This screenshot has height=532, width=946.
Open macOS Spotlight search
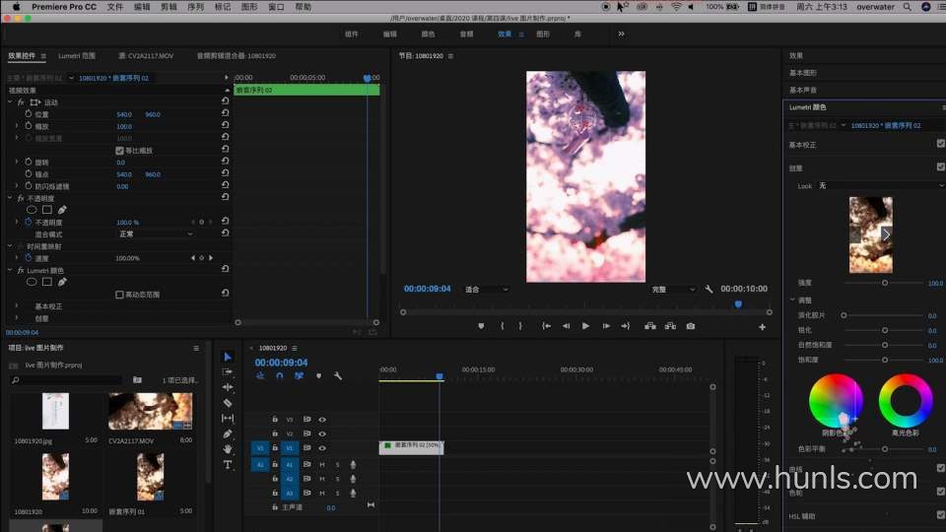point(907,7)
